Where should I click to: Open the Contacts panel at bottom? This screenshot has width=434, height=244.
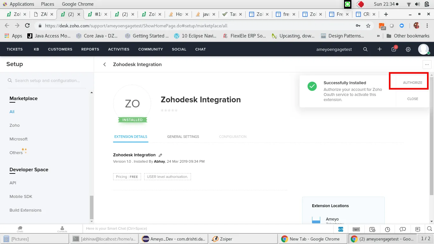tap(62, 229)
